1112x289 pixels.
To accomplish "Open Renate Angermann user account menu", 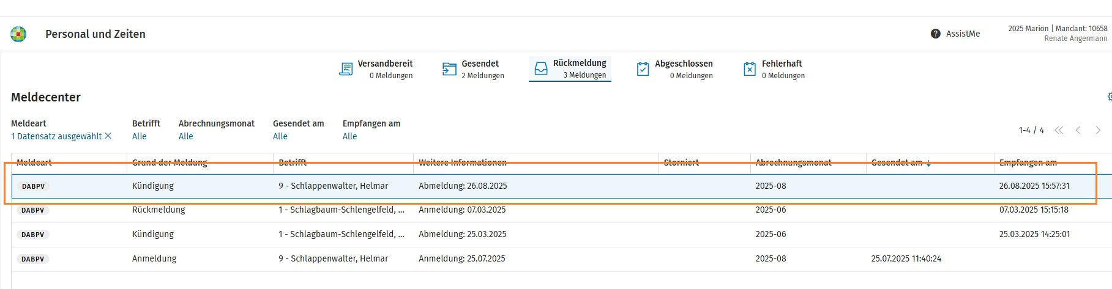I will pyautogui.click(x=1075, y=38).
